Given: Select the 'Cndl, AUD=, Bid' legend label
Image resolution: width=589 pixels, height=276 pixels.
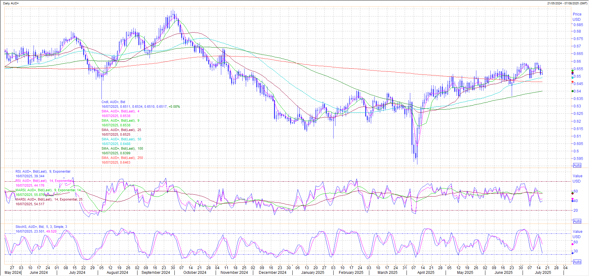Looking at the screenshot, I should tap(113, 102).
